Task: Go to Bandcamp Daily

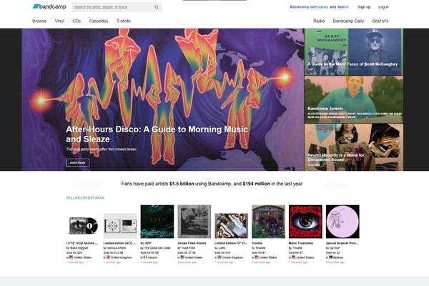Action: tap(348, 21)
